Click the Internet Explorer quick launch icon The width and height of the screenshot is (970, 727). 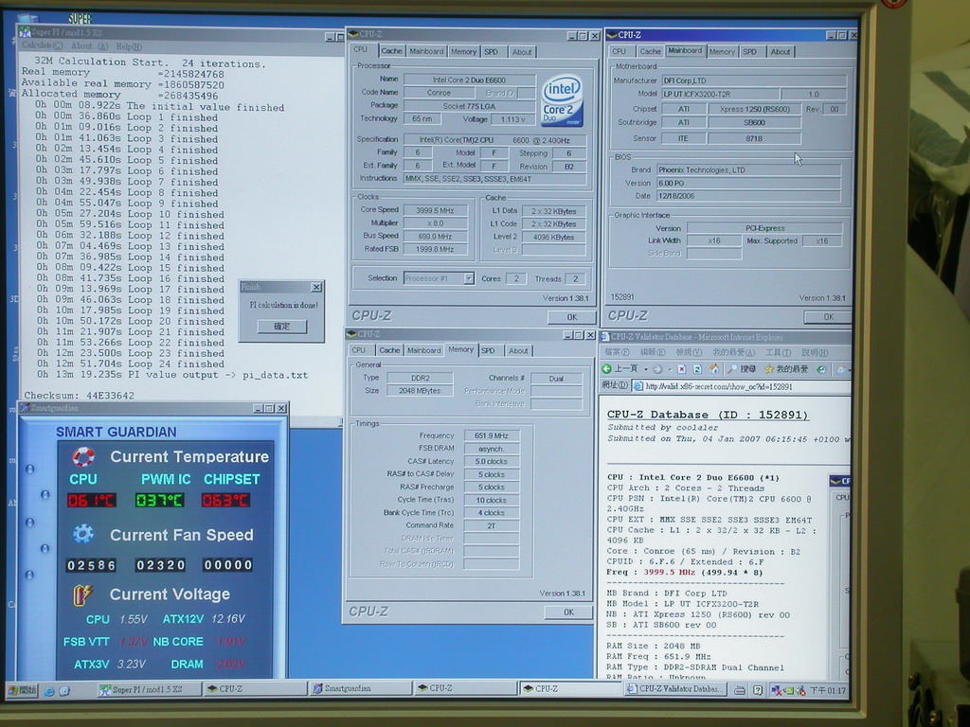pos(49,690)
